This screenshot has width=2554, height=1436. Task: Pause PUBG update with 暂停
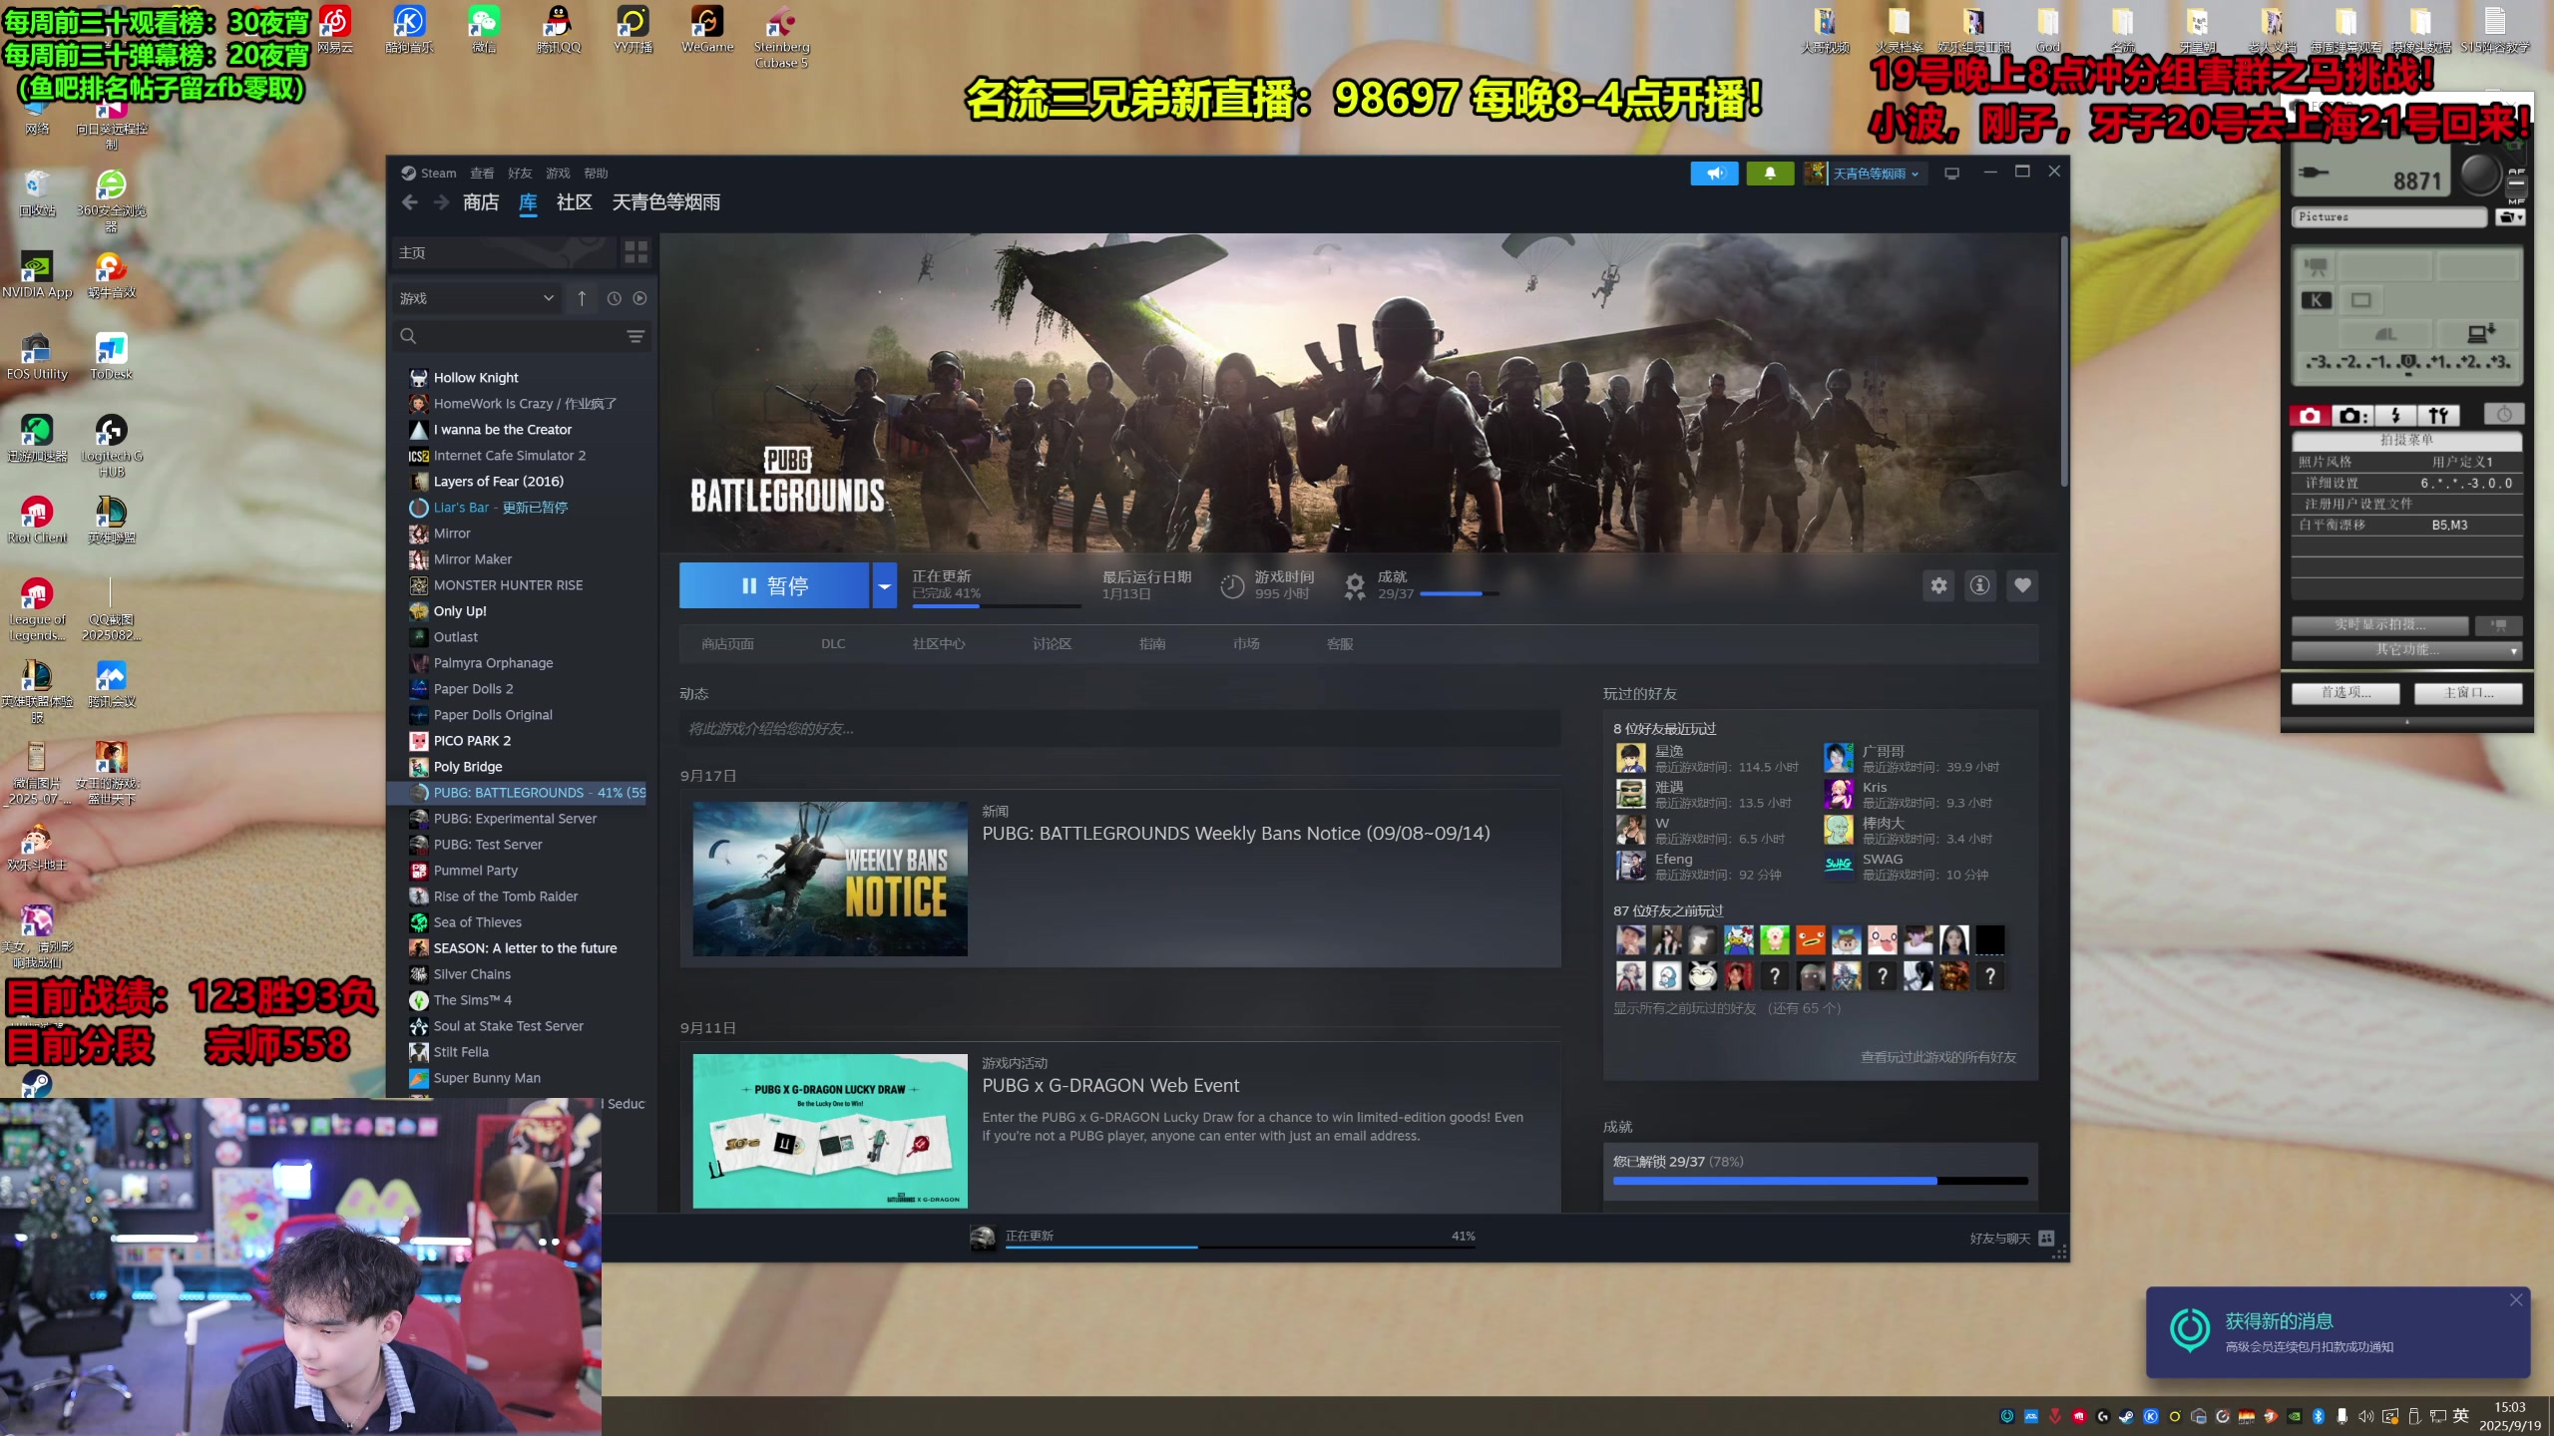tap(774, 585)
